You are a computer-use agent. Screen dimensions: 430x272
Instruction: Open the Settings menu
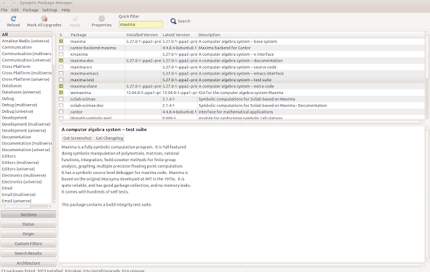[x=50, y=10]
